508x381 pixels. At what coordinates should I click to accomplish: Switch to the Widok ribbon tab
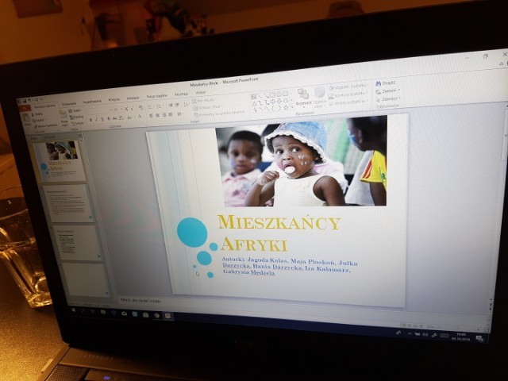200,93
